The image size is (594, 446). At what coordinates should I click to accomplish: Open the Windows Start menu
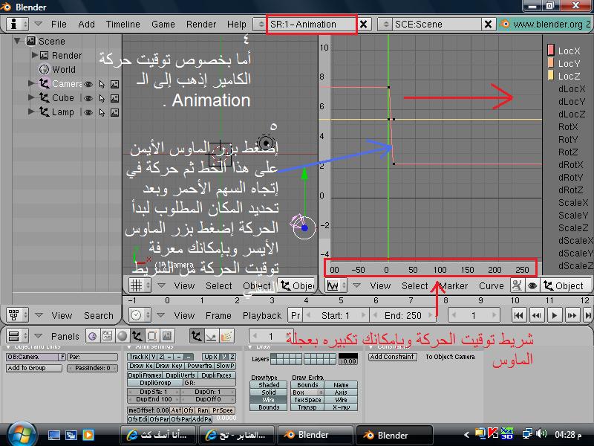tap(22, 435)
